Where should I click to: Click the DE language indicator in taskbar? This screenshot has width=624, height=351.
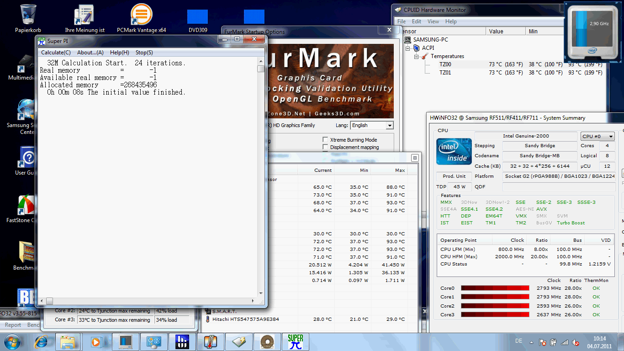pyautogui.click(x=518, y=341)
